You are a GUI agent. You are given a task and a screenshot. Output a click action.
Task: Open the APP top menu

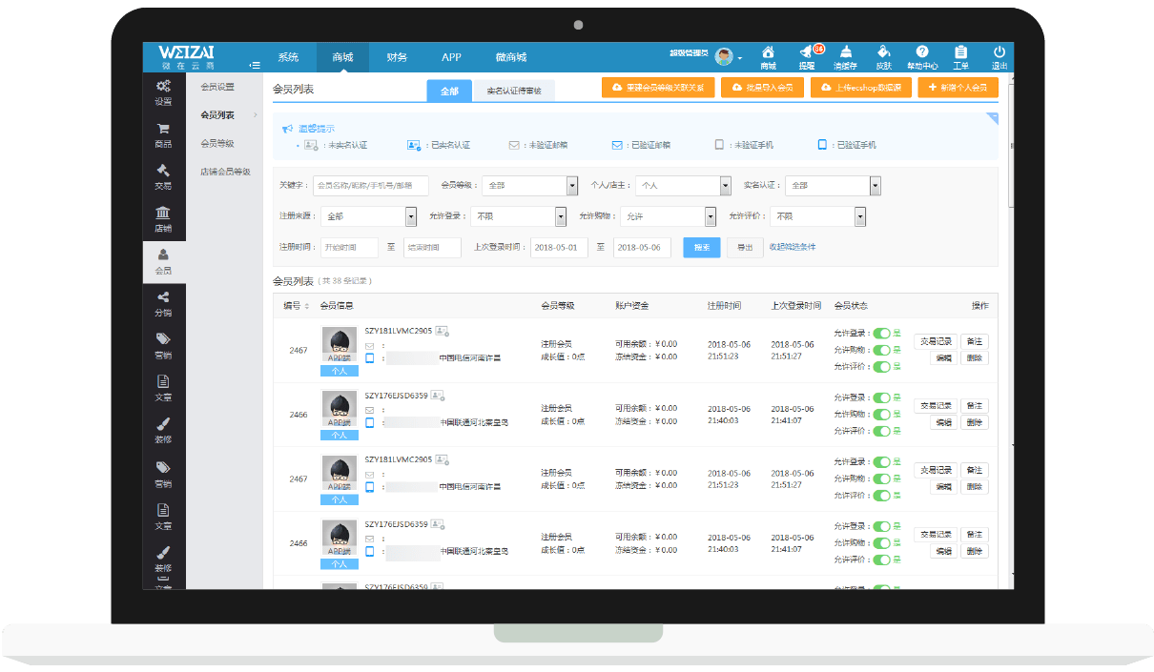[451, 57]
